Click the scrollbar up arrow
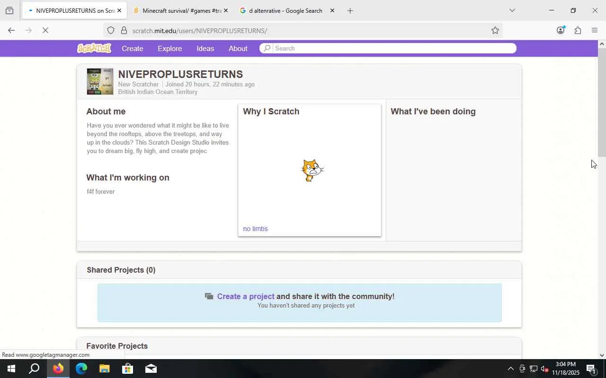Viewport: 606px width, 378px height. click(602, 44)
